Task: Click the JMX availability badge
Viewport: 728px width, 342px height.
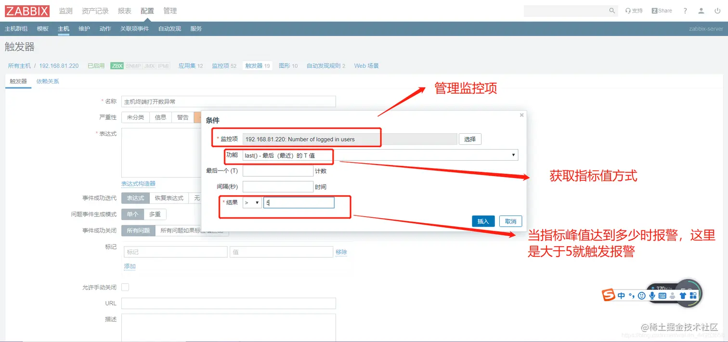Action: pyautogui.click(x=149, y=66)
